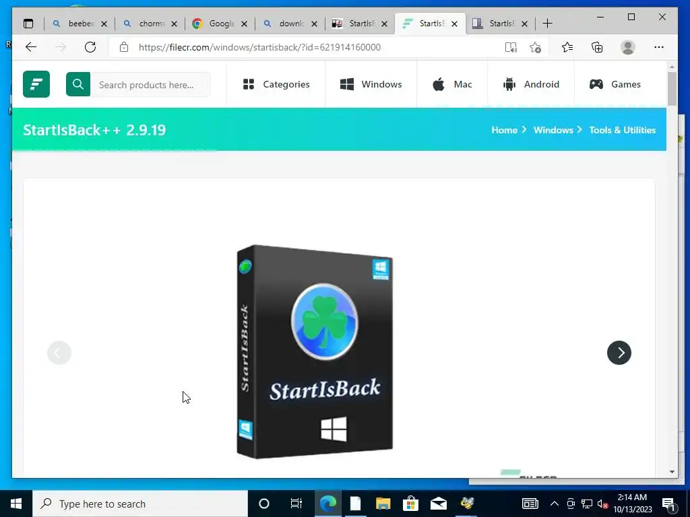Close the Google tab
The height and width of the screenshot is (517, 690).
[244, 24]
